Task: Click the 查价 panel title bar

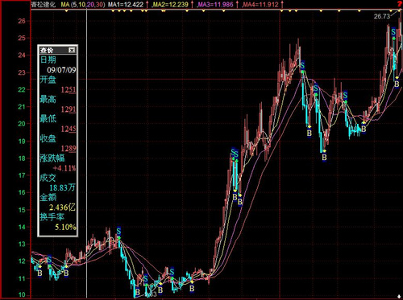Action: pos(57,50)
